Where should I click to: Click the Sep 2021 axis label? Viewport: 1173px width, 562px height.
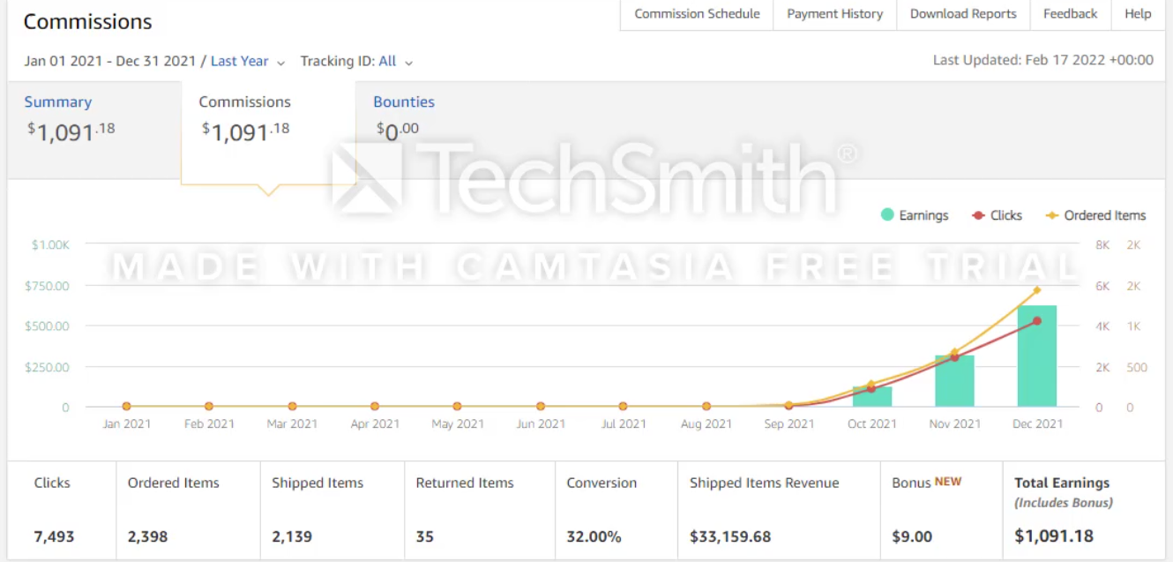789,423
